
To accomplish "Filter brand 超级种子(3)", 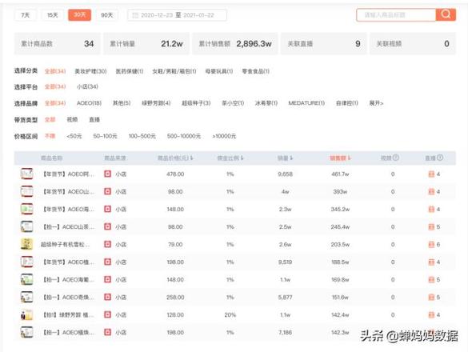I will tap(196, 103).
